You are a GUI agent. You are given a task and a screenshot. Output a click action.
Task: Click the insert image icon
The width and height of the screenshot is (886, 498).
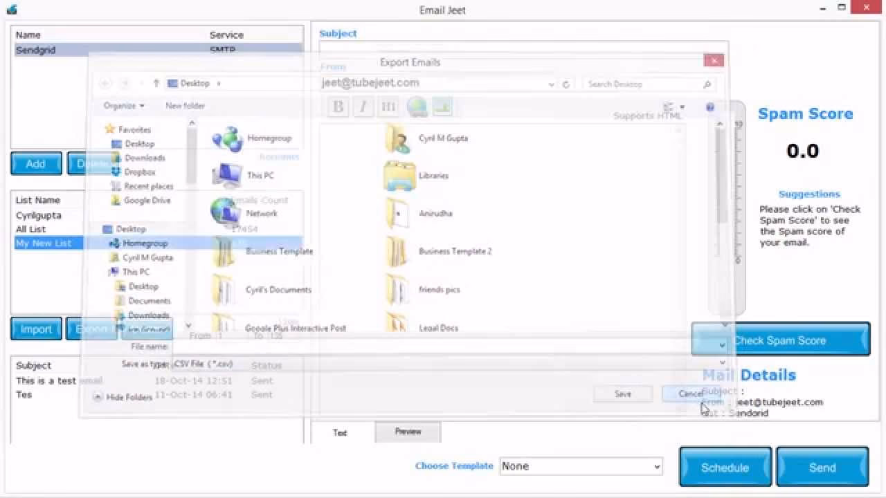pyautogui.click(x=442, y=107)
